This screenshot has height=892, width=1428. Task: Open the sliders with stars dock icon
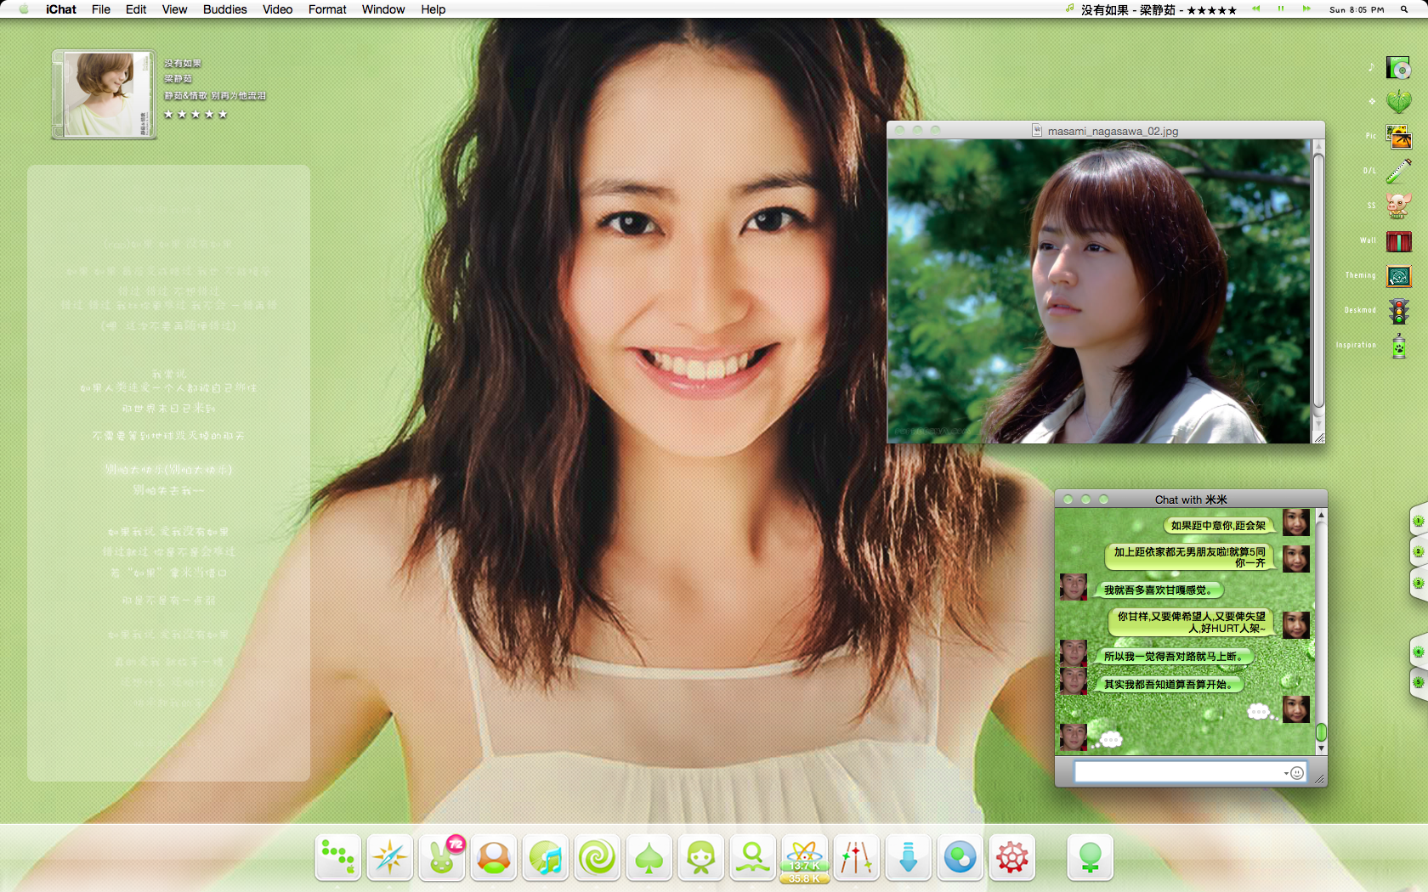click(857, 857)
